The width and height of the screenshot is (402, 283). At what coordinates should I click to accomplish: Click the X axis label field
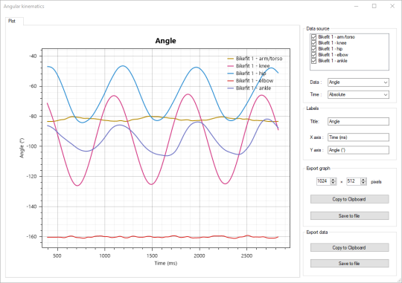tap(358, 137)
